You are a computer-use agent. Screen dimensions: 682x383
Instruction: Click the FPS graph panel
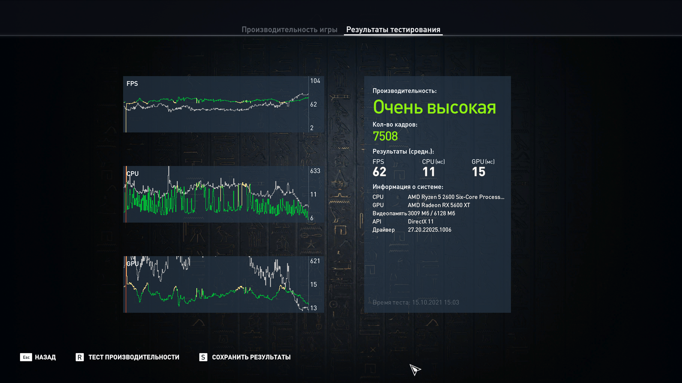(216, 104)
